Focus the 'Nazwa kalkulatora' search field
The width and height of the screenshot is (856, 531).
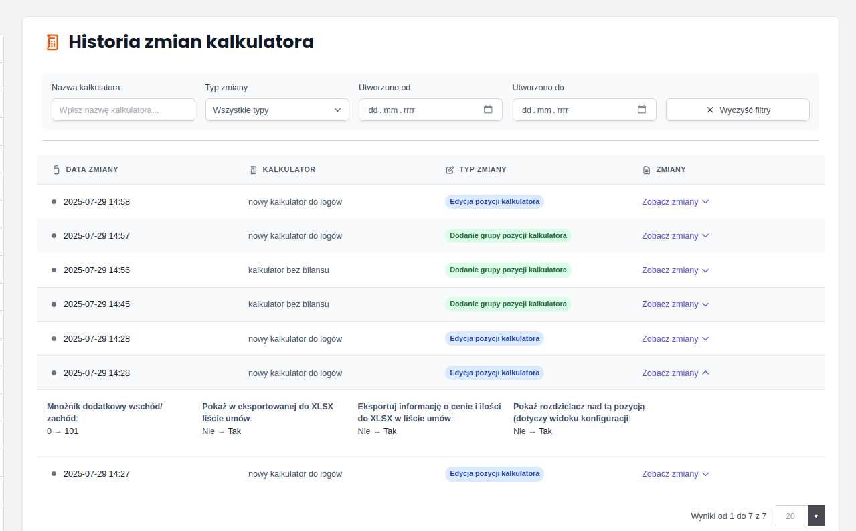tap(123, 110)
